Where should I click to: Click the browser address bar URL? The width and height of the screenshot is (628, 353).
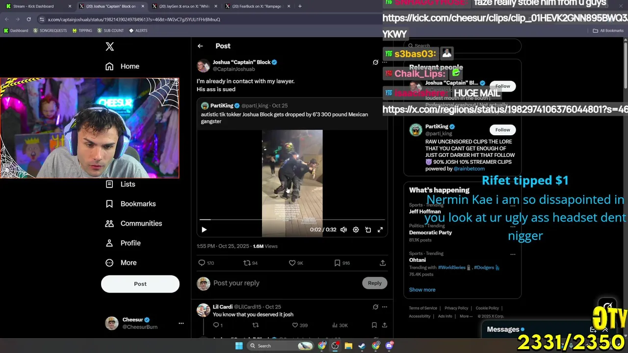[x=133, y=20]
